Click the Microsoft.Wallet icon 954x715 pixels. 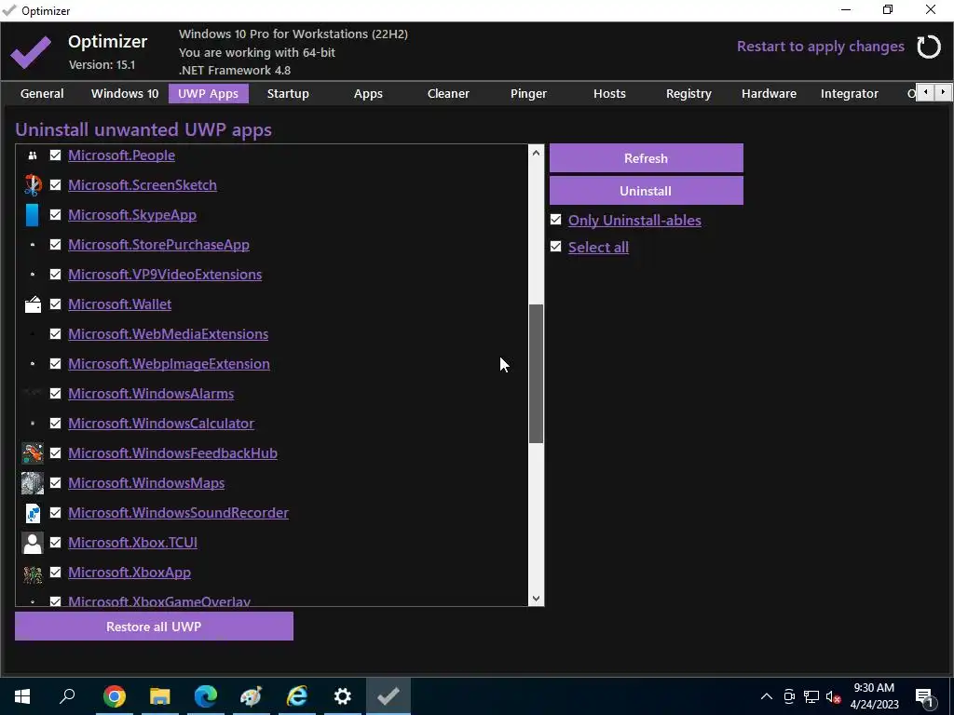(33, 304)
